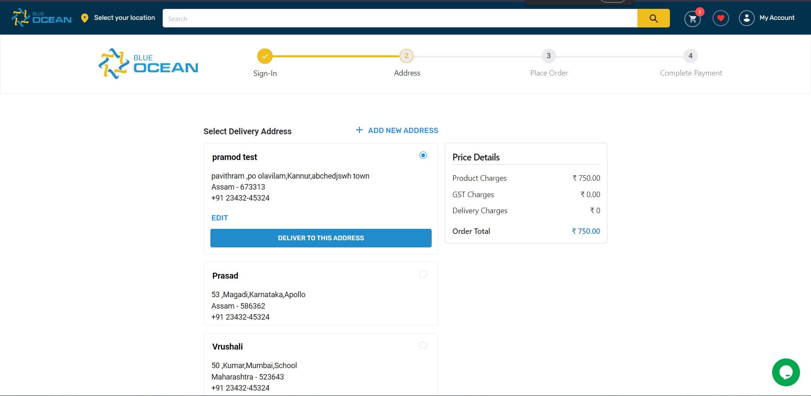Click the plus icon beside Add New Address
The height and width of the screenshot is (396, 811).
tap(359, 130)
